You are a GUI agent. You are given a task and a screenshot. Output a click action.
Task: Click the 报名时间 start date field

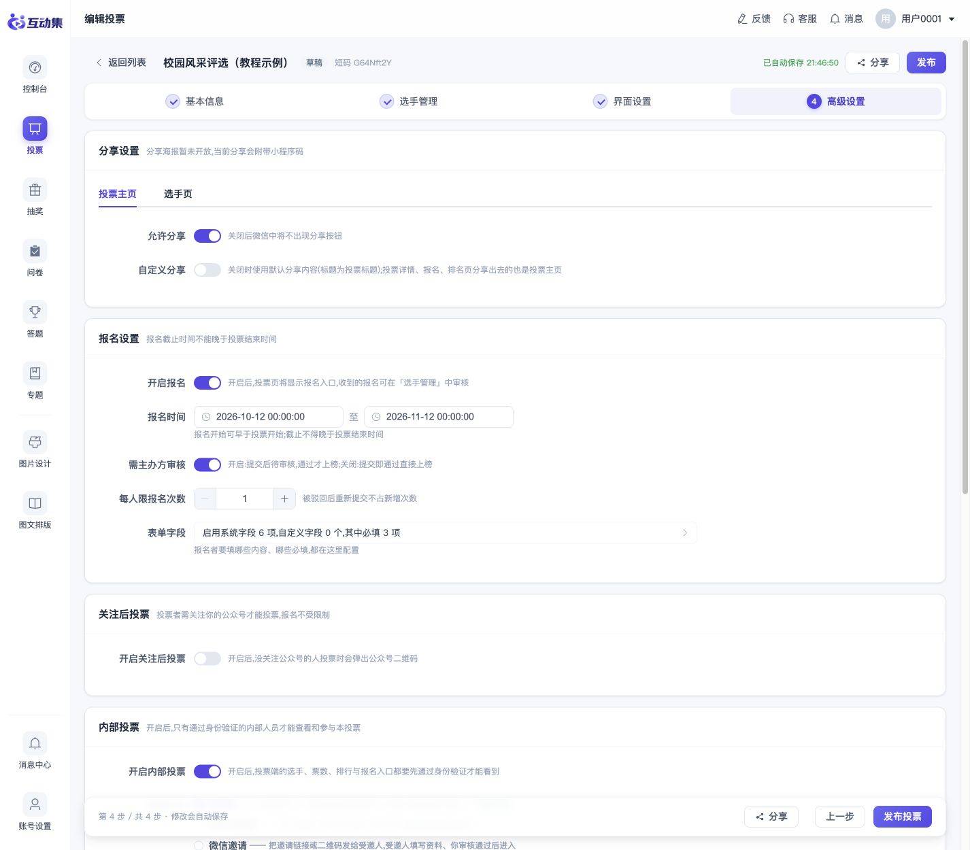269,417
